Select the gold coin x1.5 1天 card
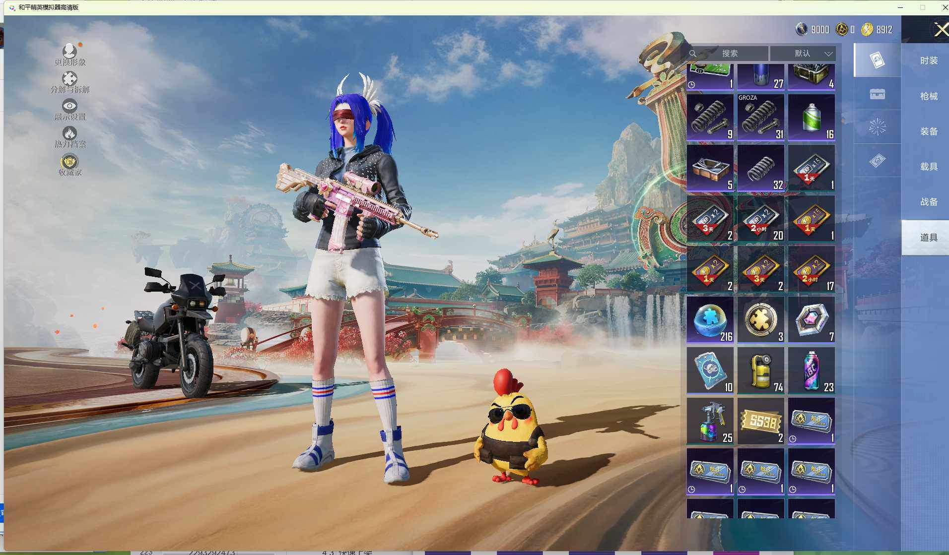Image resolution: width=949 pixels, height=555 pixels. click(x=812, y=219)
